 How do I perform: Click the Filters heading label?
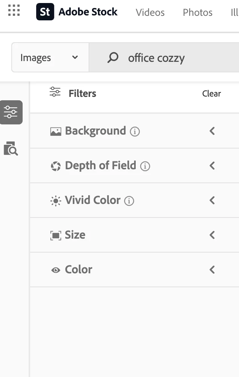click(x=82, y=93)
